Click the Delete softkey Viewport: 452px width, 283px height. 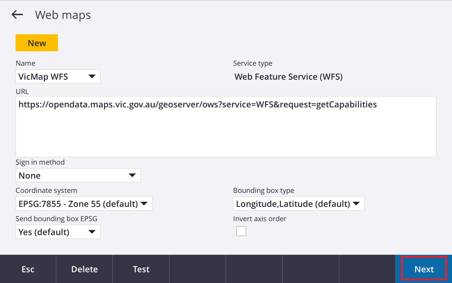85,269
